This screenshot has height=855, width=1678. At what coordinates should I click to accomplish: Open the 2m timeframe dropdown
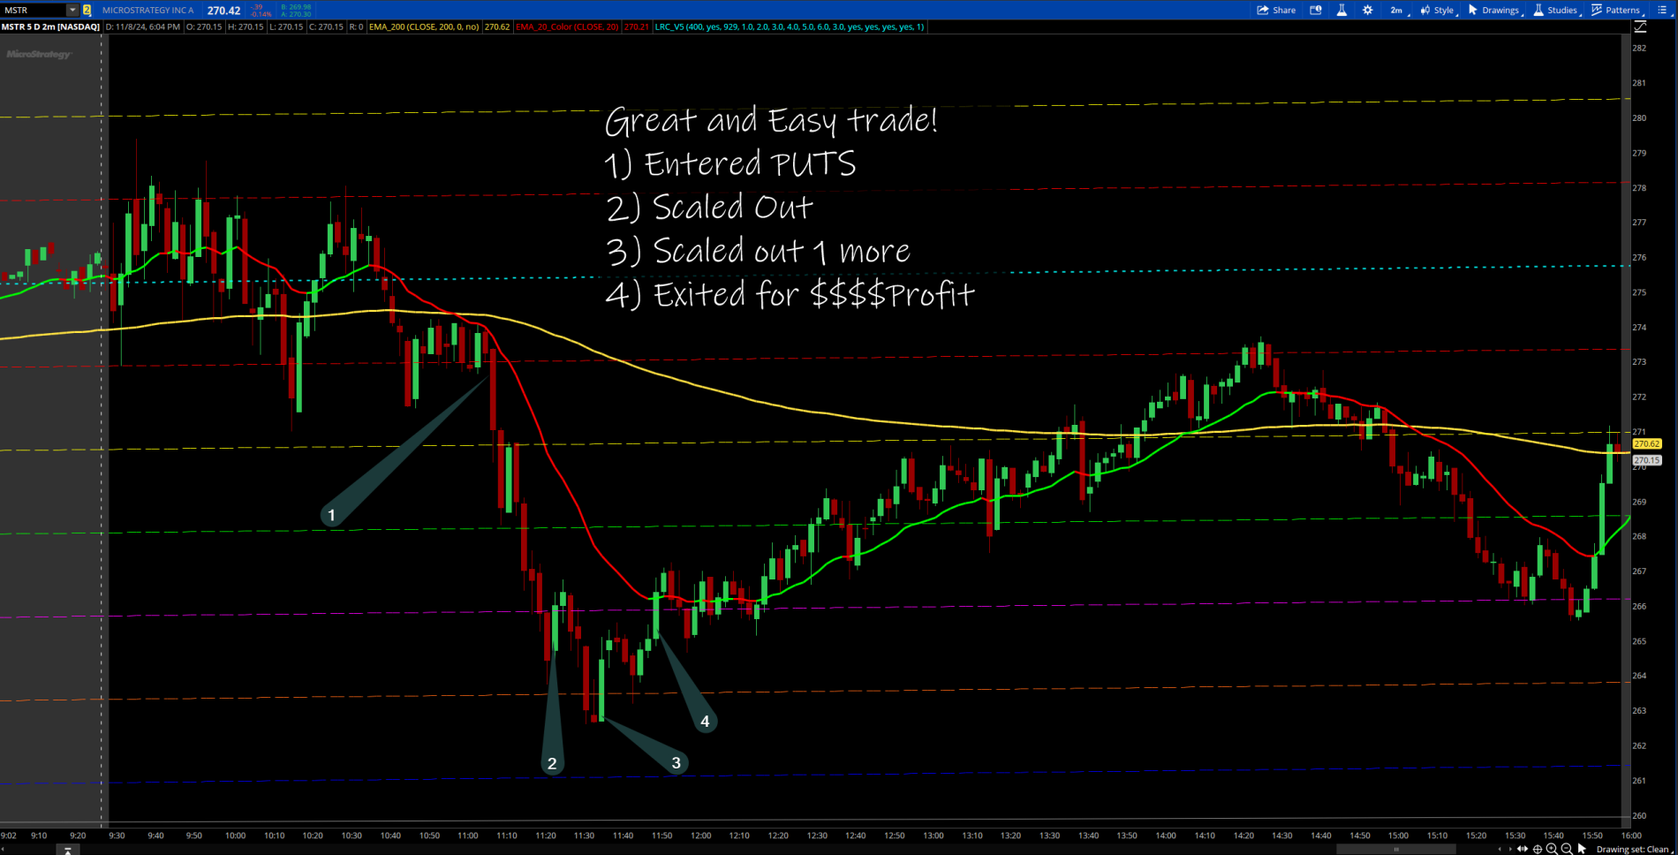click(1397, 11)
